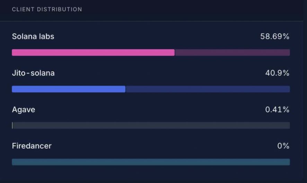Click the tiny filled sliver of Agave bar
The height and width of the screenshot is (183, 307).
(x=12, y=125)
